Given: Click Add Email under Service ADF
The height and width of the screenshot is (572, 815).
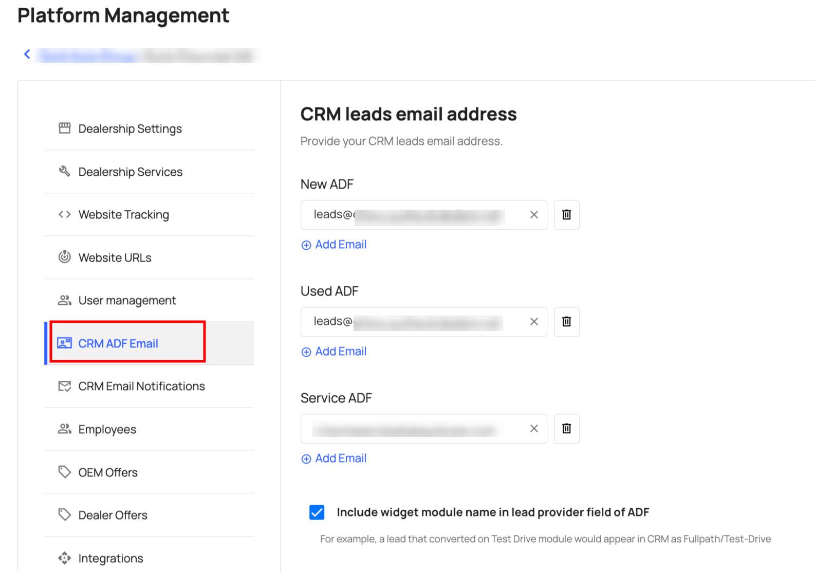Looking at the screenshot, I should tap(334, 458).
